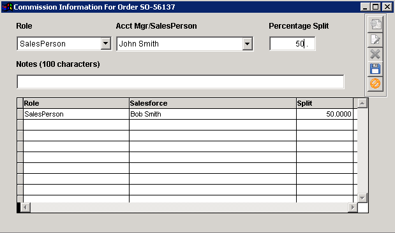Select the Bob Smith row selector

click(20, 114)
